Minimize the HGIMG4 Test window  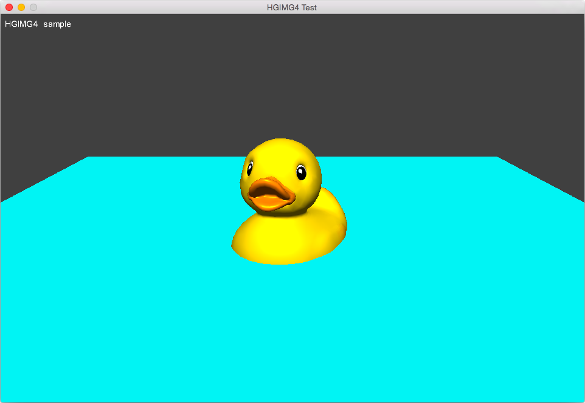(21, 7)
